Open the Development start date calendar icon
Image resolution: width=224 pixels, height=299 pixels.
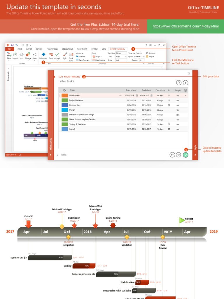137,95
